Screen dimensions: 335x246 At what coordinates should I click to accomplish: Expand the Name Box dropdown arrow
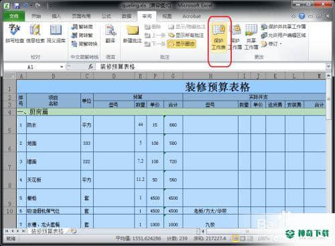coord(62,66)
